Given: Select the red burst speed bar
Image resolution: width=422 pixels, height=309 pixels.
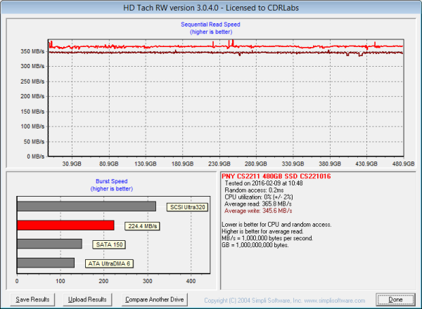Looking at the screenshot, I should (x=65, y=225).
